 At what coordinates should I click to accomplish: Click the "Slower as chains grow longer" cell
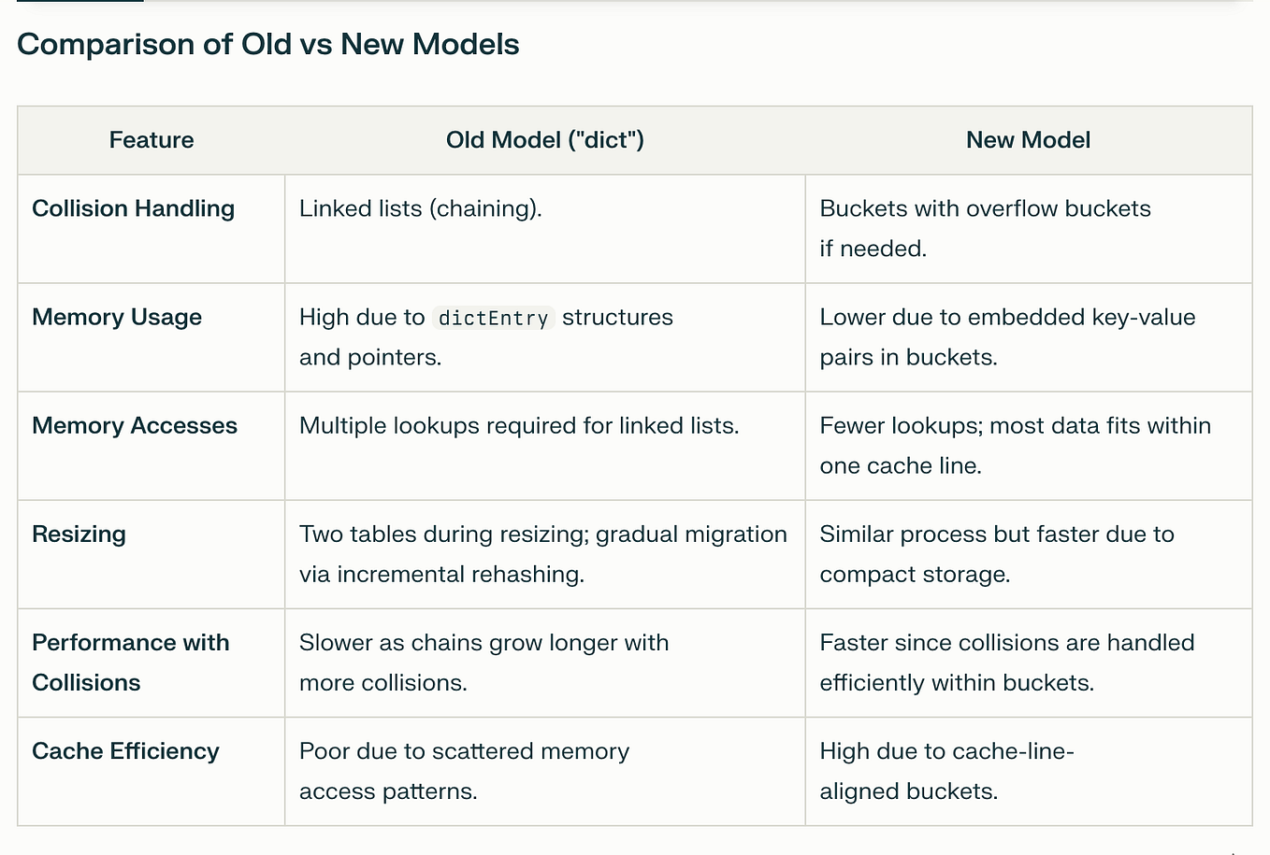[545, 663]
